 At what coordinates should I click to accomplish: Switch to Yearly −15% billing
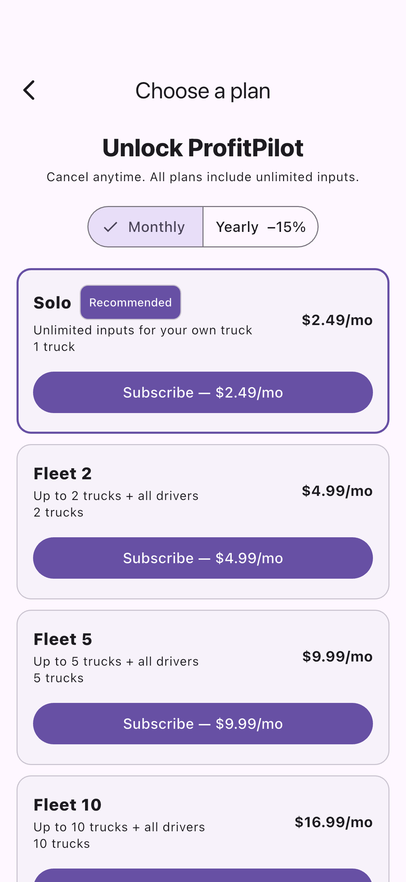coord(260,227)
